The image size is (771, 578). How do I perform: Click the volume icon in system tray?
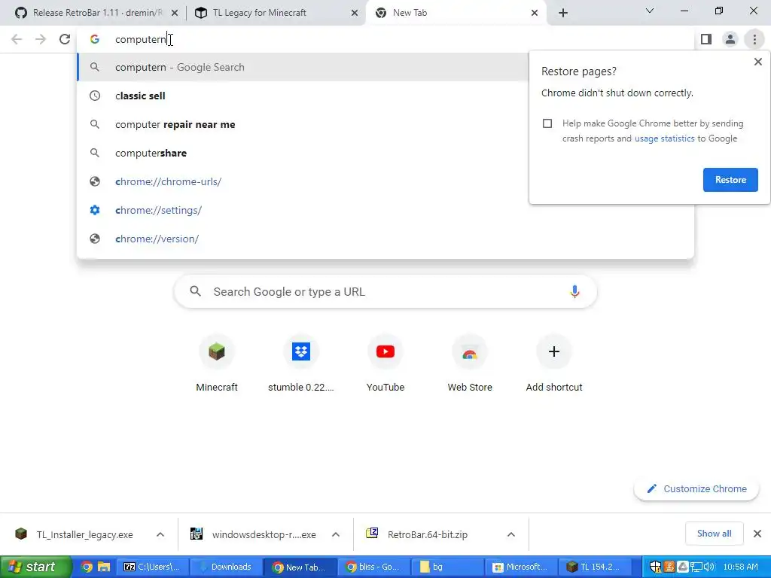click(709, 567)
